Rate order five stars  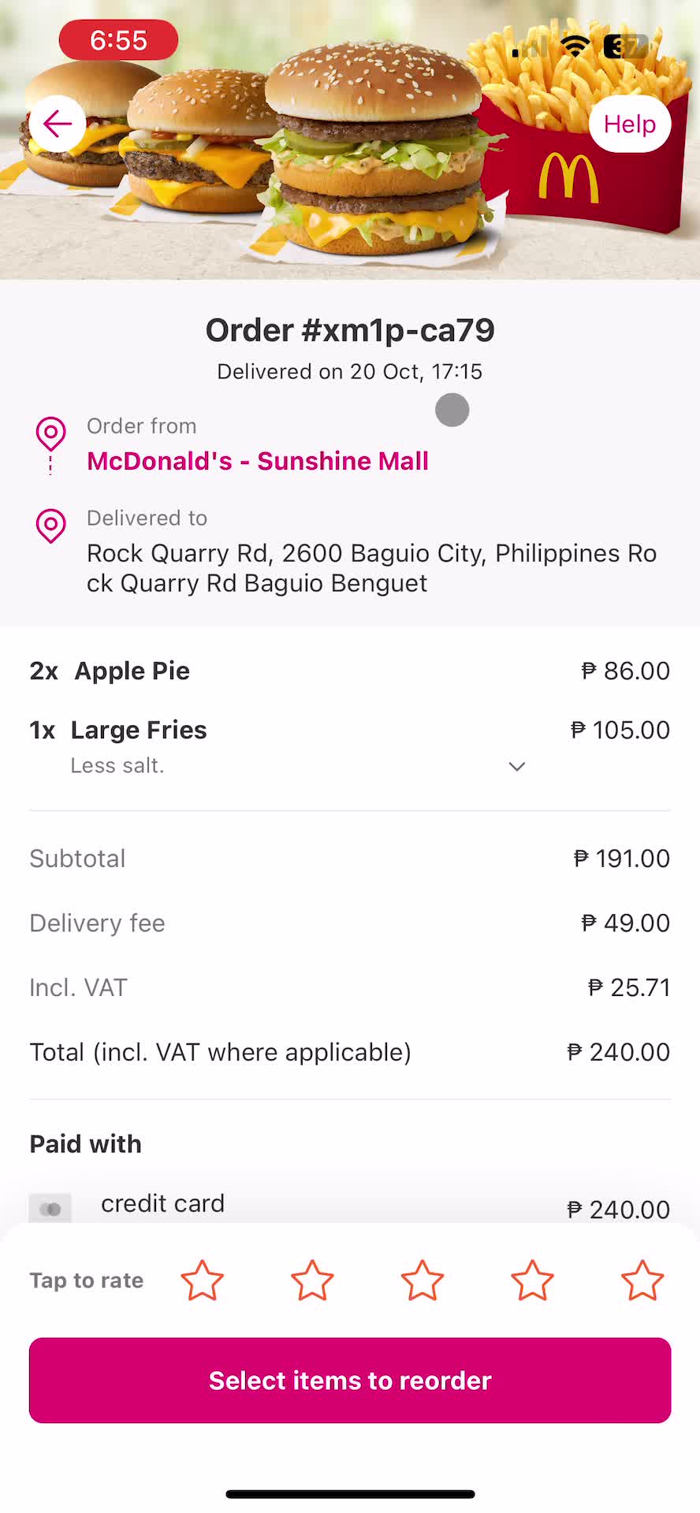[x=642, y=1281]
